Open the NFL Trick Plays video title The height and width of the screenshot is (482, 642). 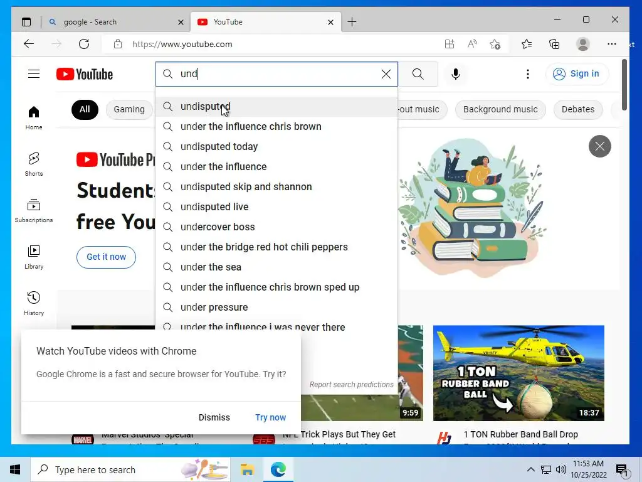339,434
